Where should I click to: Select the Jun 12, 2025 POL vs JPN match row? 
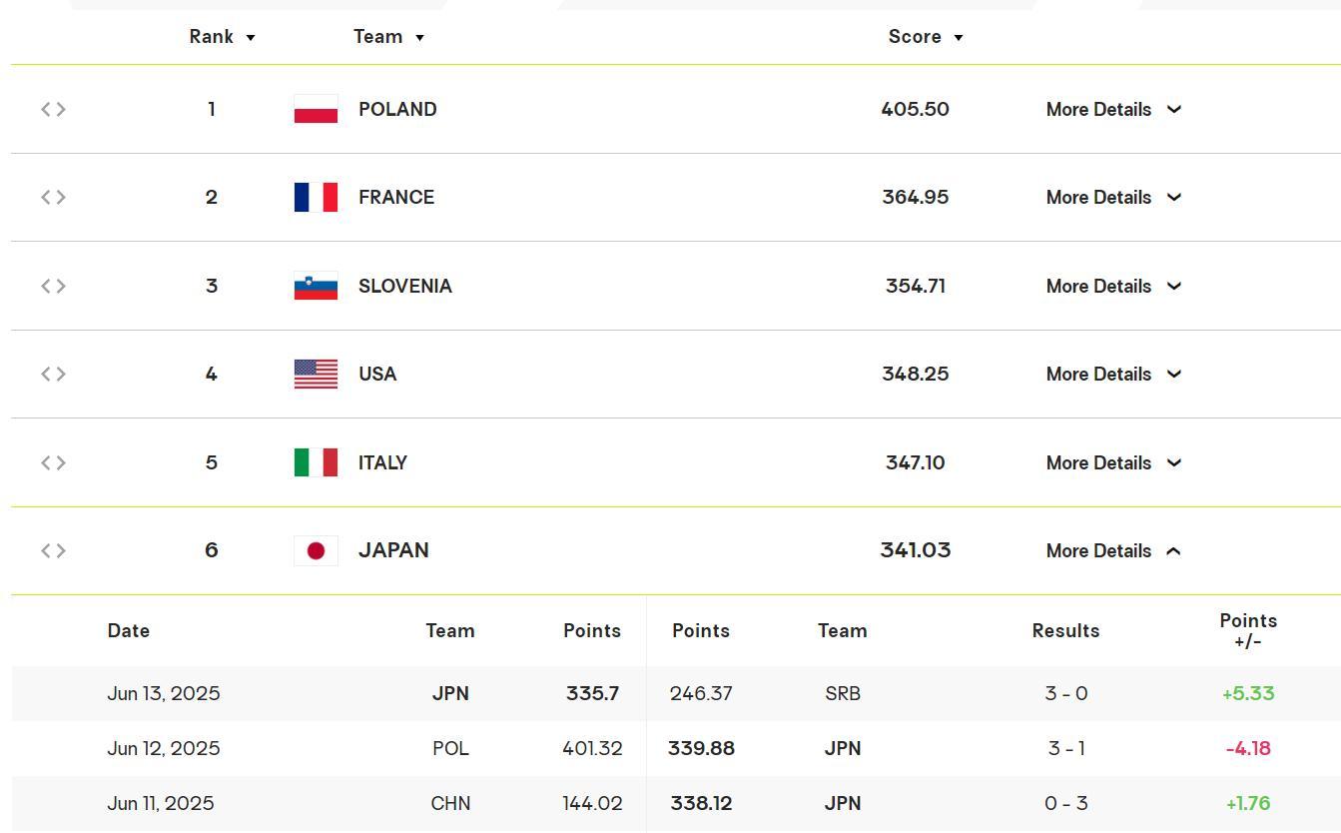coord(676,748)
